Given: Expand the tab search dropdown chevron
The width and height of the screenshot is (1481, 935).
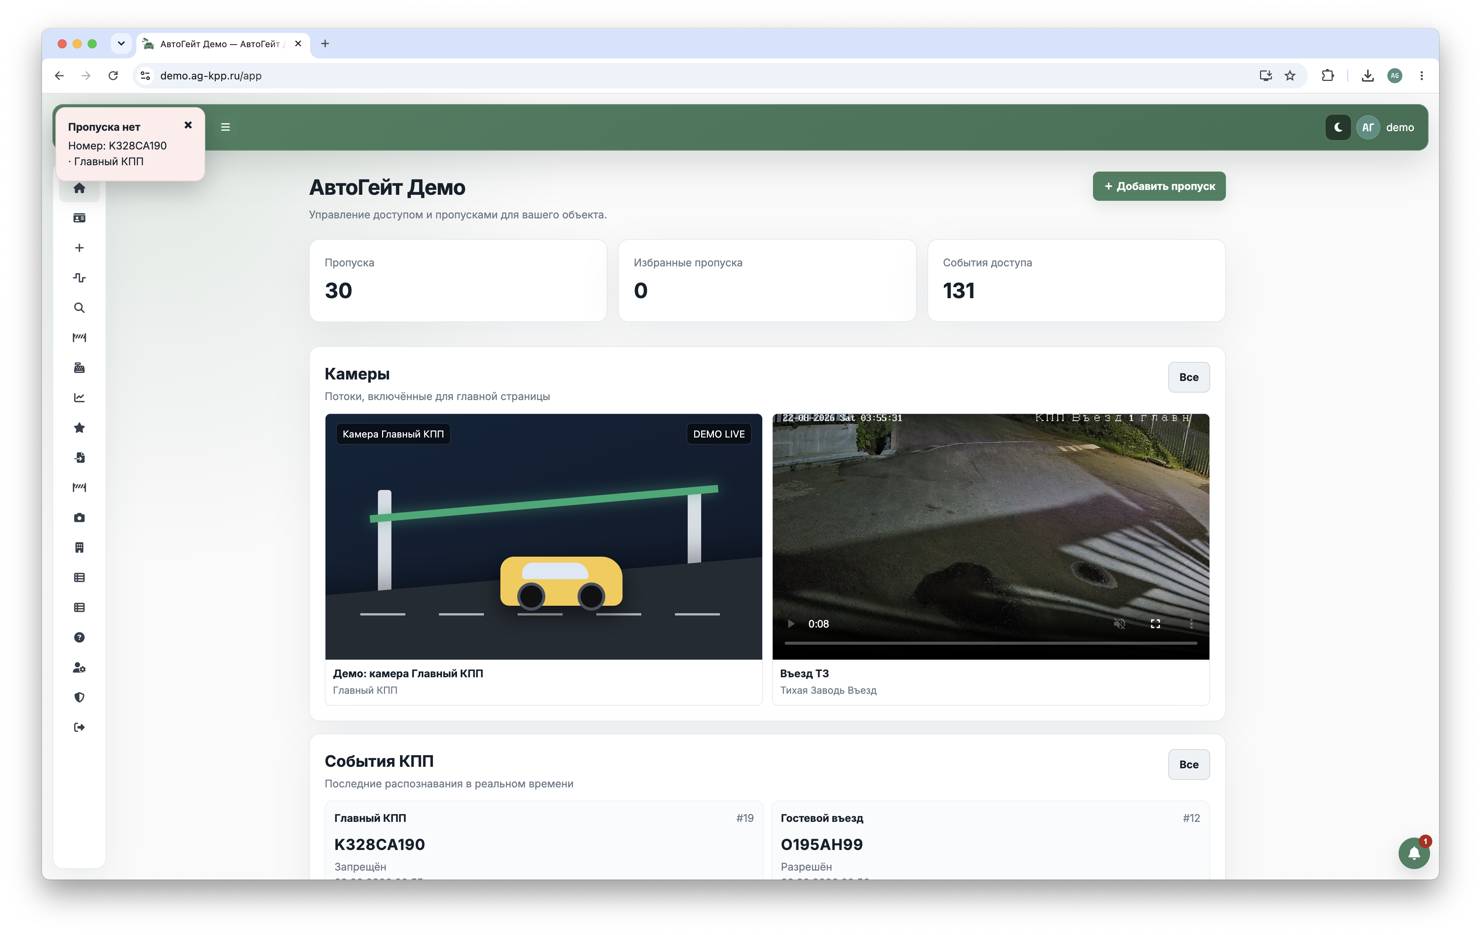Looking at the screenshot, I should click(x=121, y=44).
